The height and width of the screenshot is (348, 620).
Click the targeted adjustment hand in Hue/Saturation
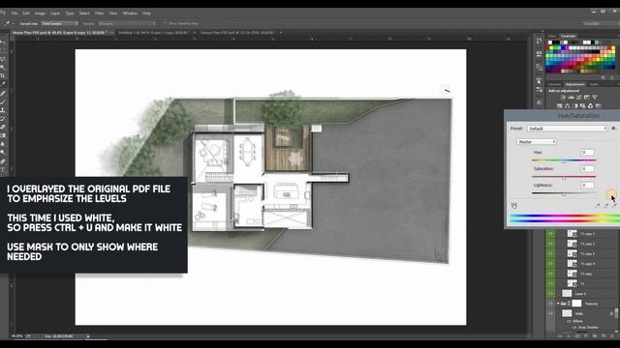click(x=514, y=206)
